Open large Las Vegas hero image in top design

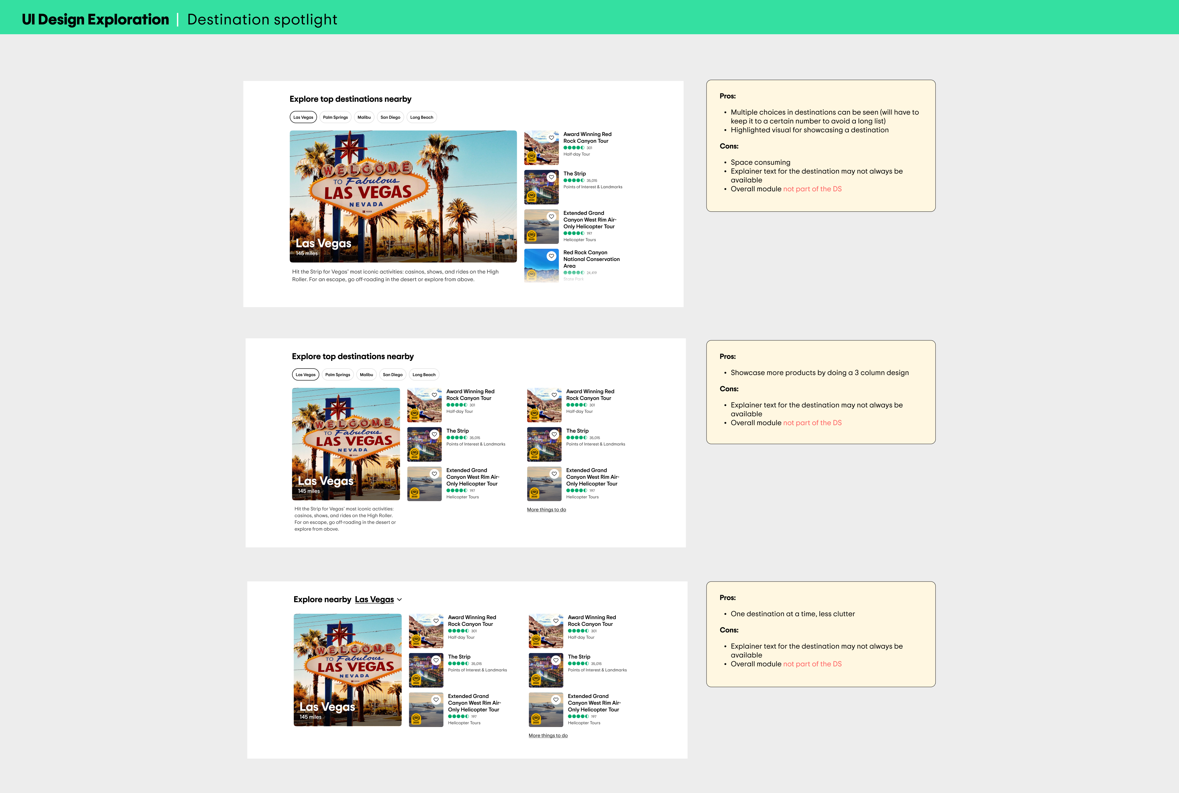pyautogui.click(x=403, y=196)
